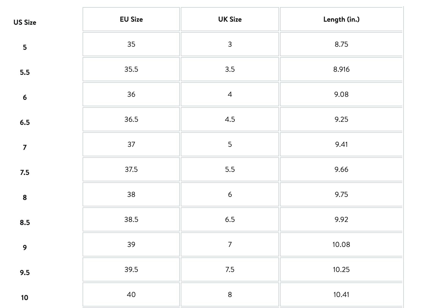
Task: Select the EU size 38 cell
Action: [131, 194]
